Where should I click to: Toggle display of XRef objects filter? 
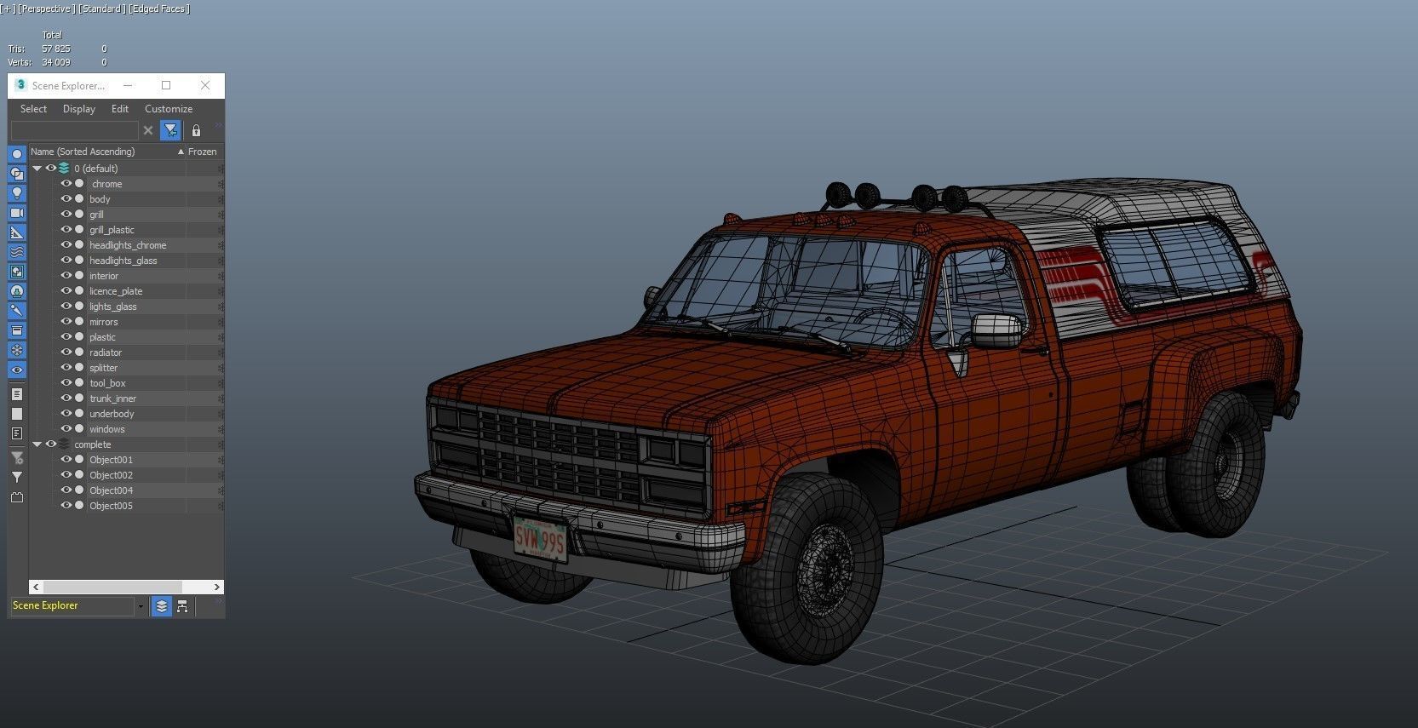[17, 291]
